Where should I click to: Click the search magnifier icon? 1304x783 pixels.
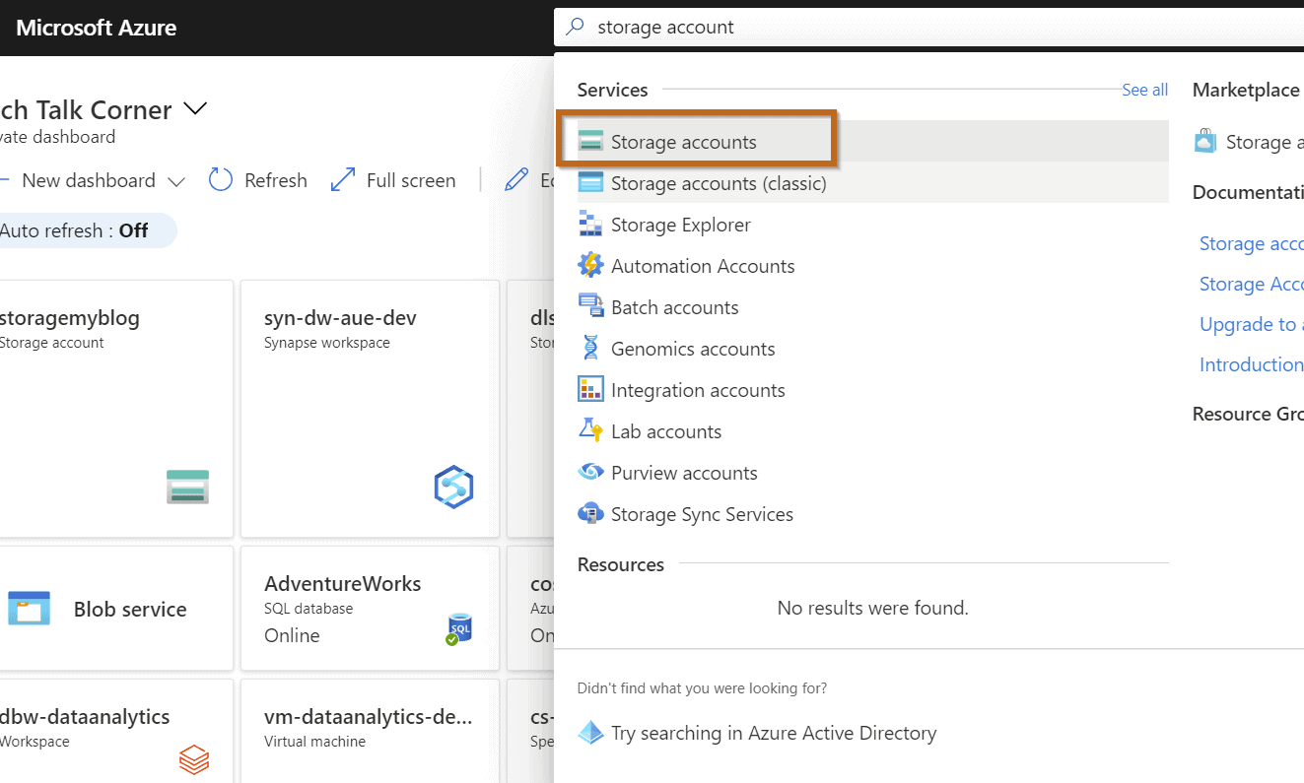[x=576, y=28]
